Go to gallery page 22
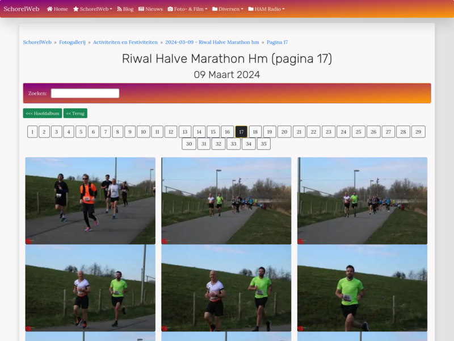The height and width of the screenshot is (341, 454). [x=314, y=132]
